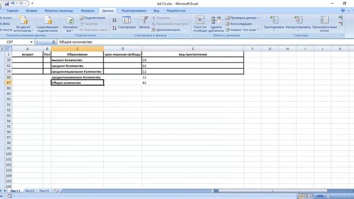This screenshot has width=354, height=199.
Task: Switch to the Вид tab
Action: (156, 11)
